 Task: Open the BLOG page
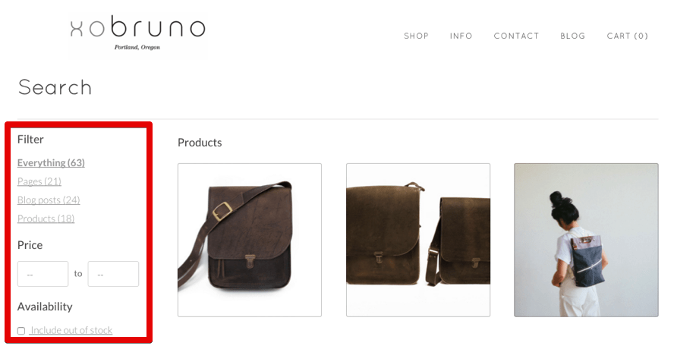pyautogui.click(x=572, y=36)
